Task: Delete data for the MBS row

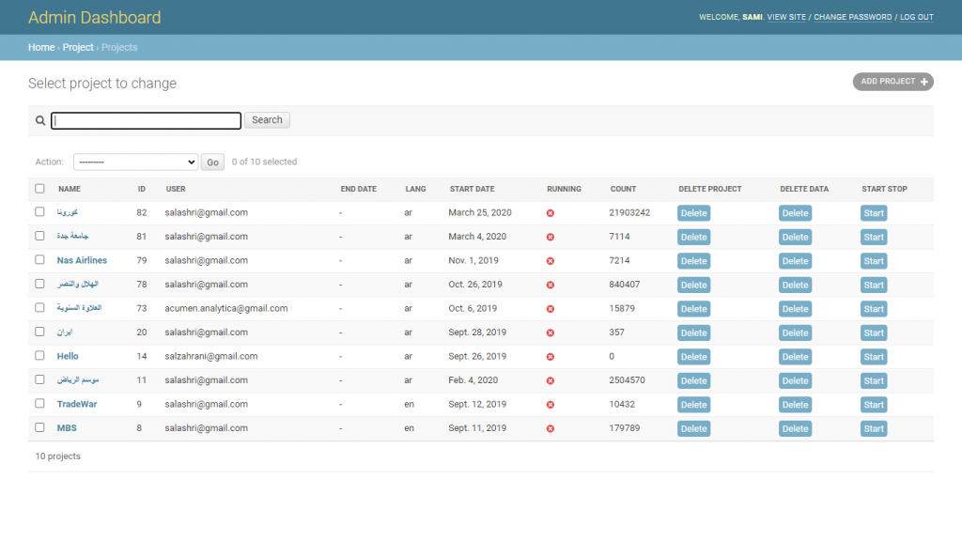Action: pos(795,428)
